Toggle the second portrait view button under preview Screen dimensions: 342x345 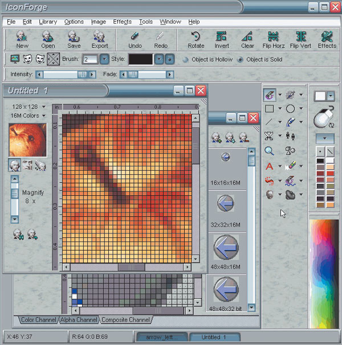click(27, 165)
